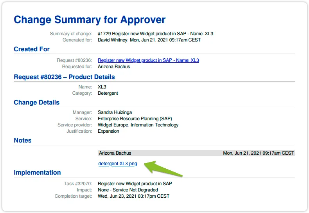Viewport: 309px width, 213px height.
Task: Click completion target 'Wed, Jun 23, 2021 03:17pm CEST'
Action: tap(134, 197)
